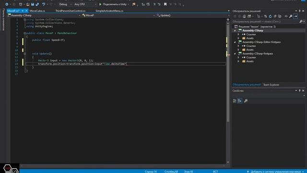
Task: Collapse the using directives outlining box
Action: click(x=24, y=19)
